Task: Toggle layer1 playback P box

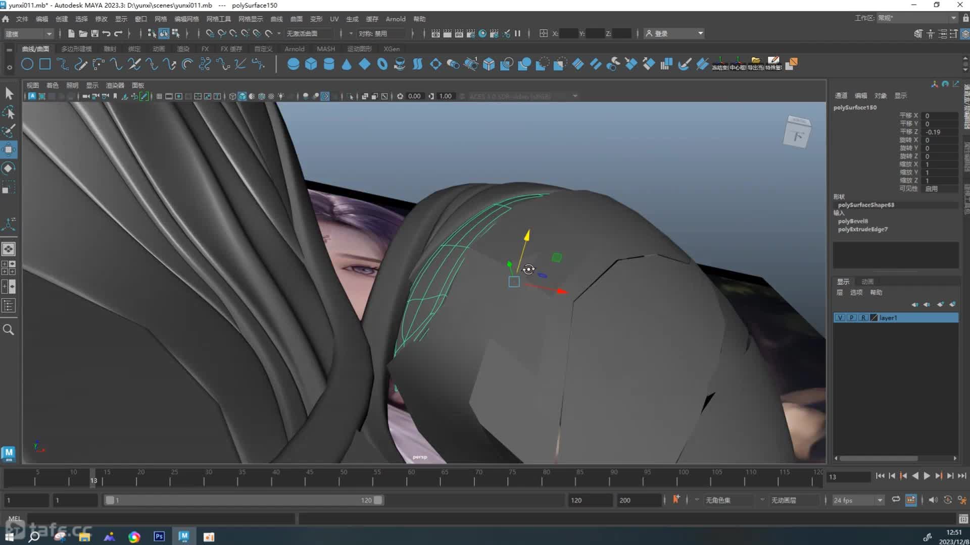Action: [852, 318]
